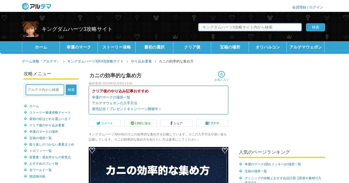The image size is (349, 183).
Task: Open トロフィー一覧 sidebar link
Action: pyautogui.click(x=40, y=151)
